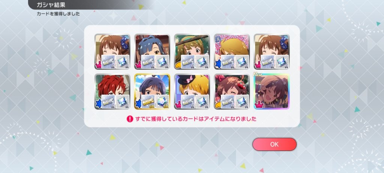Click the red-haired girl card

pyautogui.click(x=112, y=92)
